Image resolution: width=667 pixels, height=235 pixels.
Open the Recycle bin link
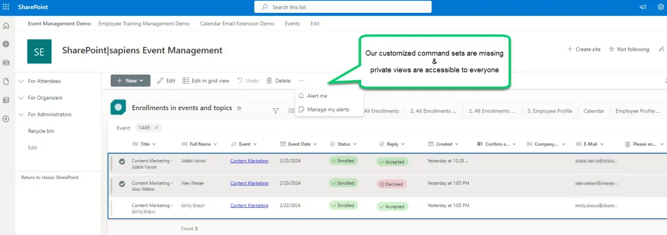[x=41, y=131]
